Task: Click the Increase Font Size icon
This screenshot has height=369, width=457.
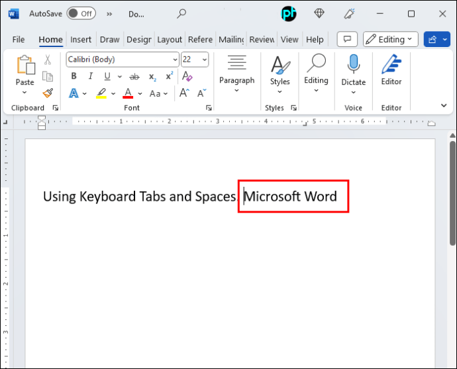Action: pyautogui.click(x=184, y=93)
